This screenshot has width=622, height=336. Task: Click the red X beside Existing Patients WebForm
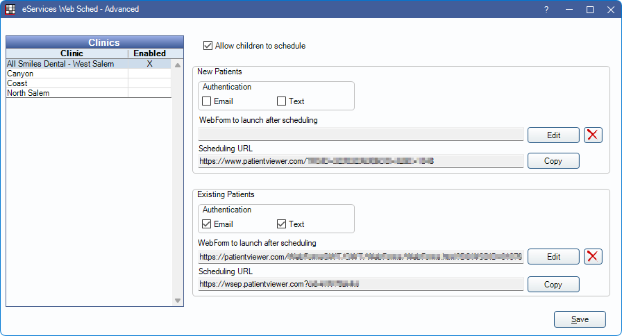(593, 257)
